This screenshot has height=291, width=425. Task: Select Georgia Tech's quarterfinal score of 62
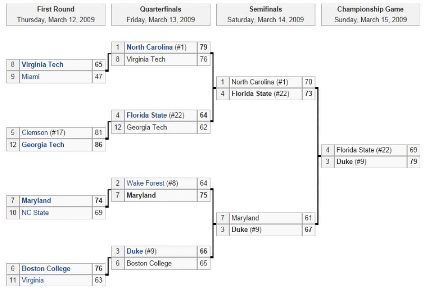(x=204, y=127)
